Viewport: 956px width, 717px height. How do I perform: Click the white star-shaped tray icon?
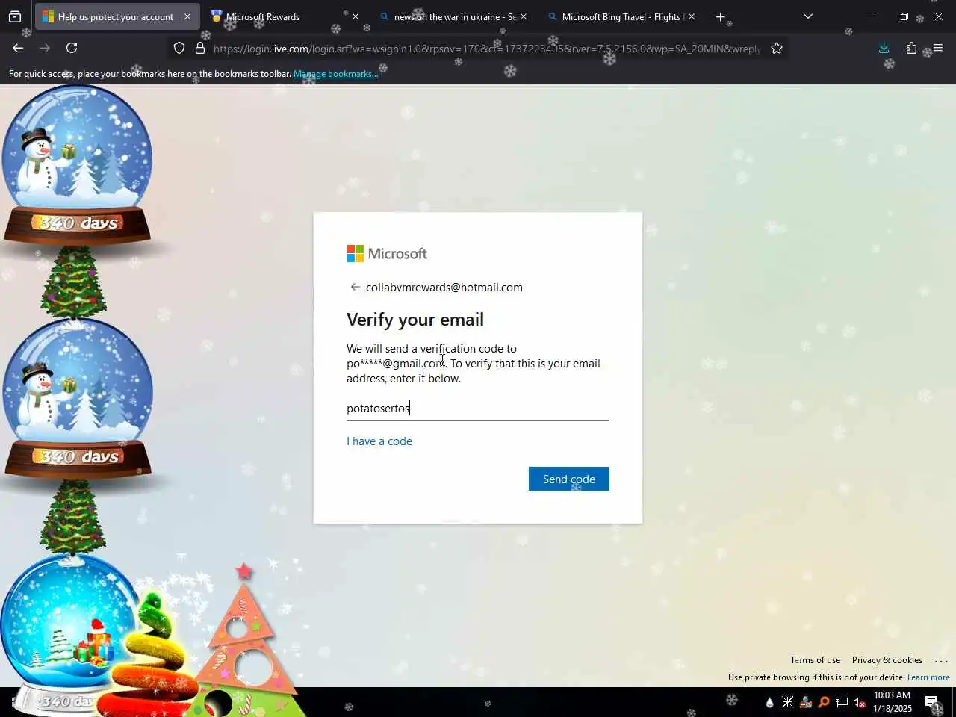pos(788,702)
